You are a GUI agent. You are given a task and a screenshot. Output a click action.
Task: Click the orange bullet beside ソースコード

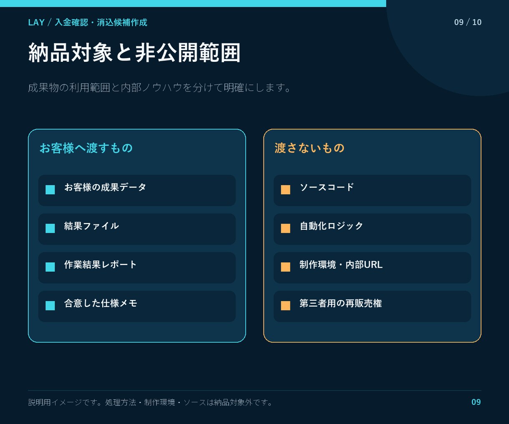coord(285,190)
